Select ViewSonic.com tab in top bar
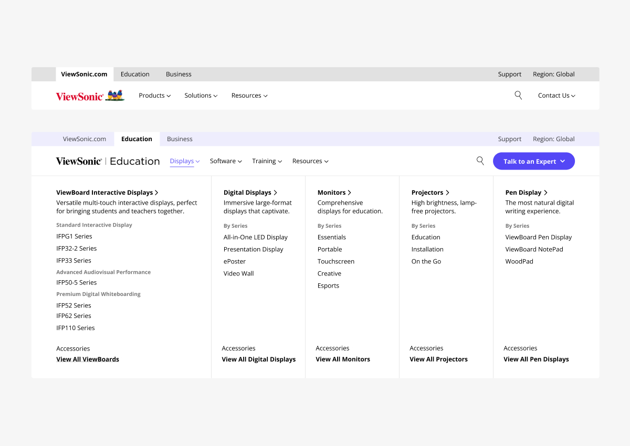 (x=84, y=74)
